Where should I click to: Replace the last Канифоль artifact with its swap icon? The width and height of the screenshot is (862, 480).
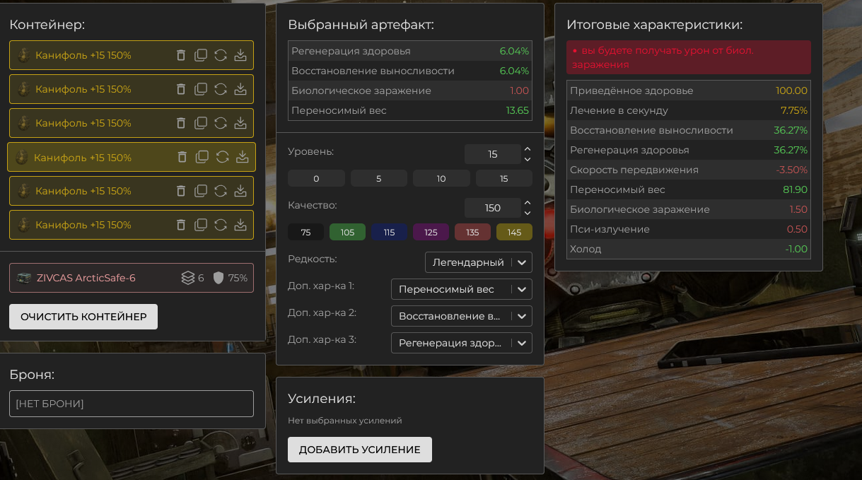tap(221, 225)
